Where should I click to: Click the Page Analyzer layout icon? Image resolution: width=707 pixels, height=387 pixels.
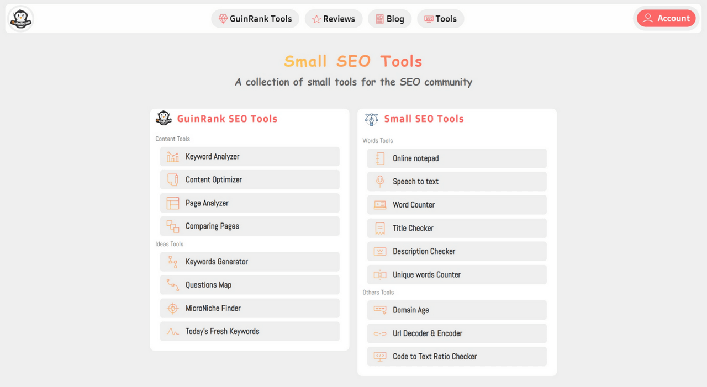point(173,203)
